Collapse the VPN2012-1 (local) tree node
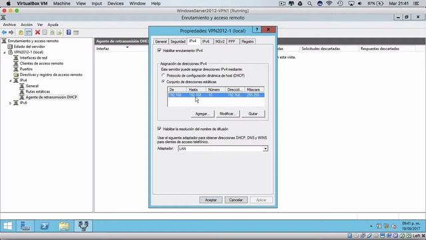The image size is (426, 240). (5, 52)
